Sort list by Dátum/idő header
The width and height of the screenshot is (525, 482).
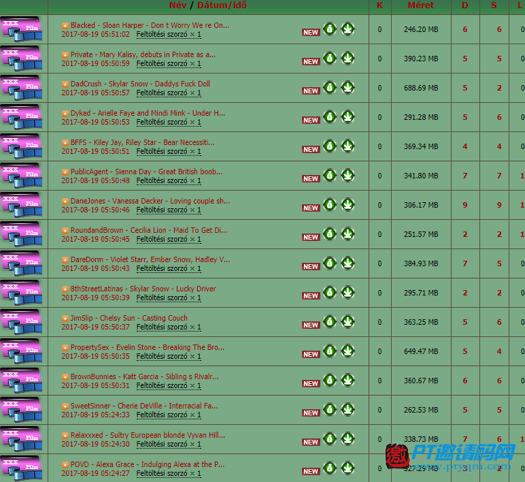pos(222,5)
